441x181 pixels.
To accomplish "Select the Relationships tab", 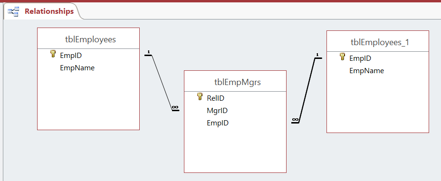I will click(x=42, y=11).
